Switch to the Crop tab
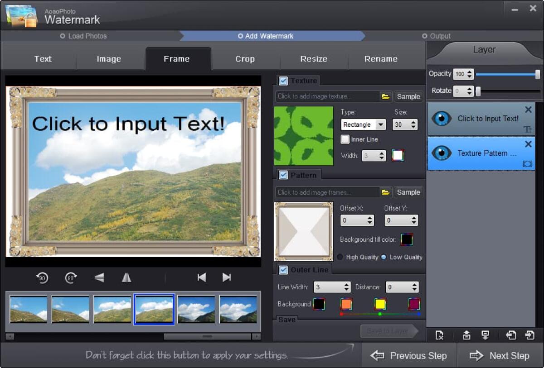Screen dimensions: 544x368 coord(245,58)
